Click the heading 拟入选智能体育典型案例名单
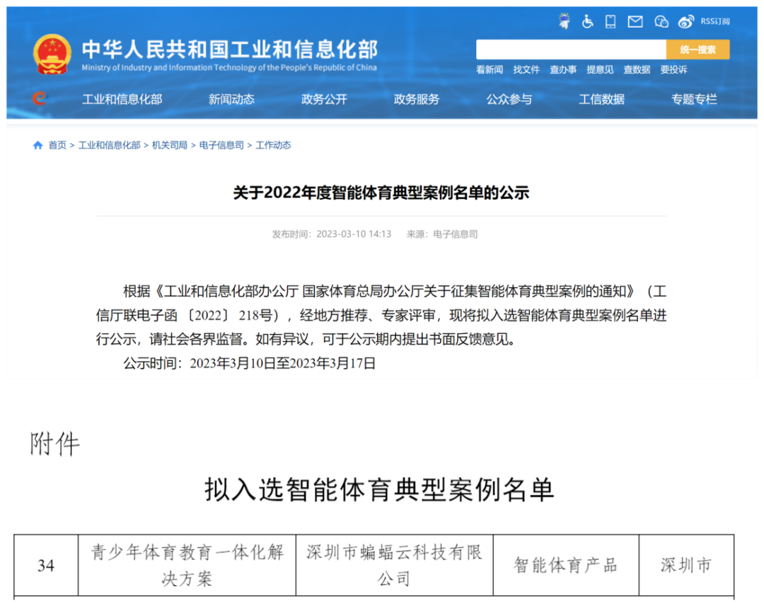 tap(380, 490)
